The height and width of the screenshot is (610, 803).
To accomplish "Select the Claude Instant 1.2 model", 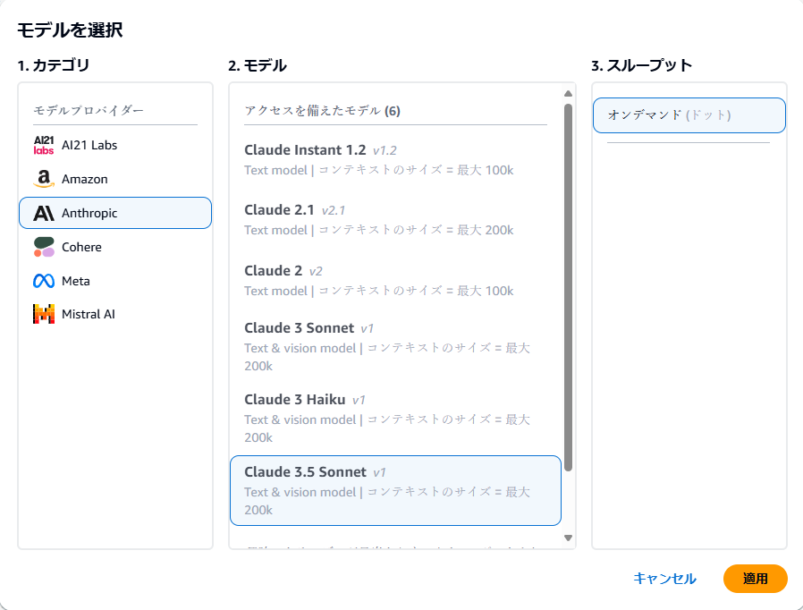I will [395, 159].
